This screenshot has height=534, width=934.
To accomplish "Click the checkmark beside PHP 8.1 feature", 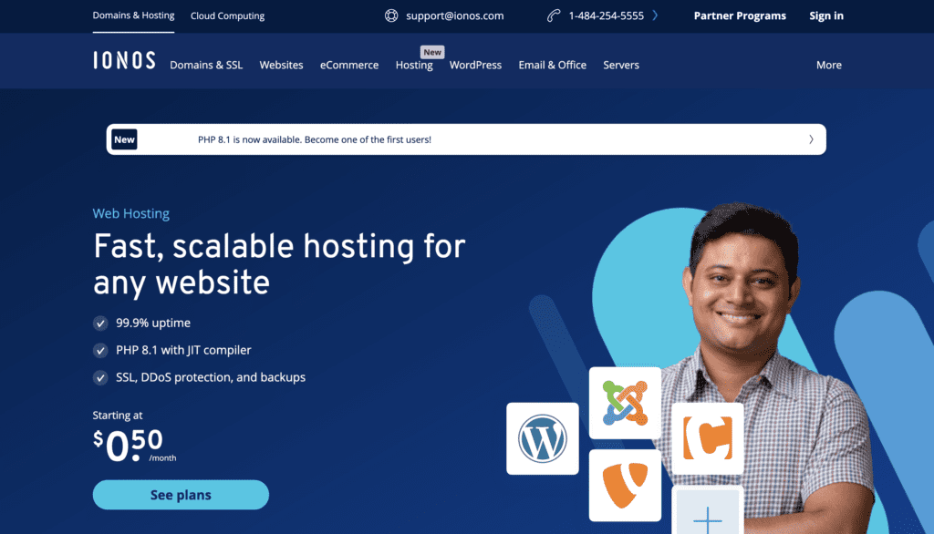I will 99,350.
